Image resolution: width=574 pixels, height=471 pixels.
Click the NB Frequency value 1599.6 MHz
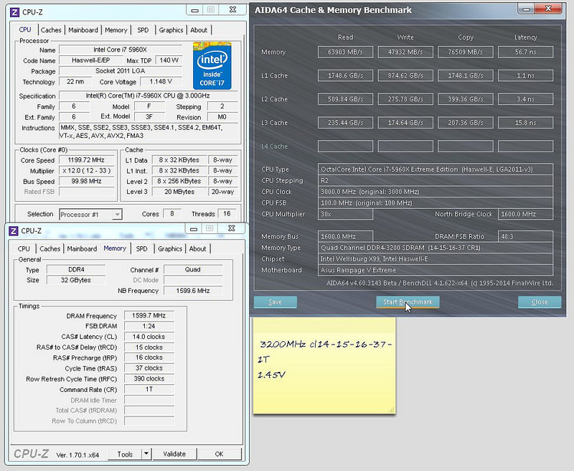[193, 291]
